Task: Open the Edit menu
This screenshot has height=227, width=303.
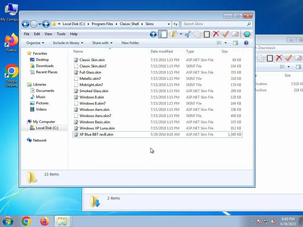Action: (37, 34)
